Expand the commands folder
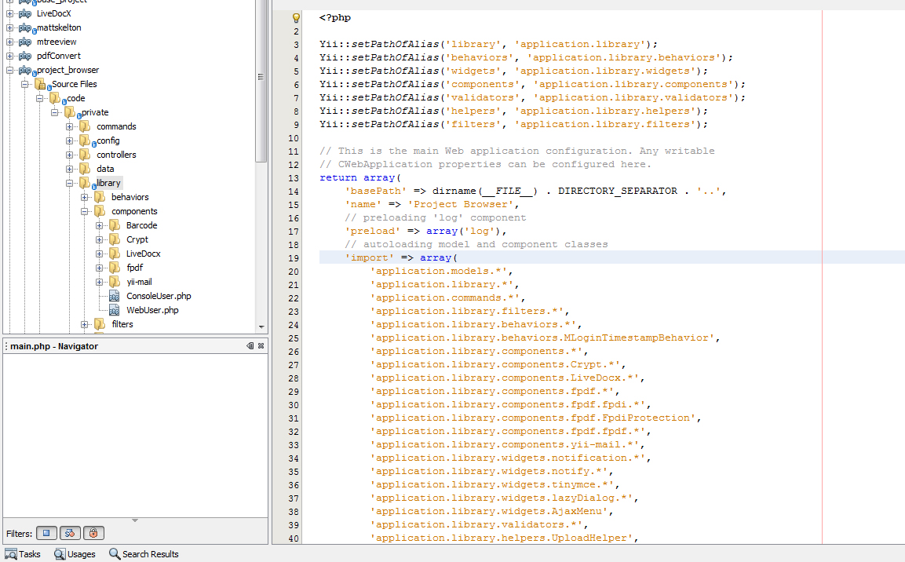The width and height of the screenshot is (905, 562). pos(70,126)
